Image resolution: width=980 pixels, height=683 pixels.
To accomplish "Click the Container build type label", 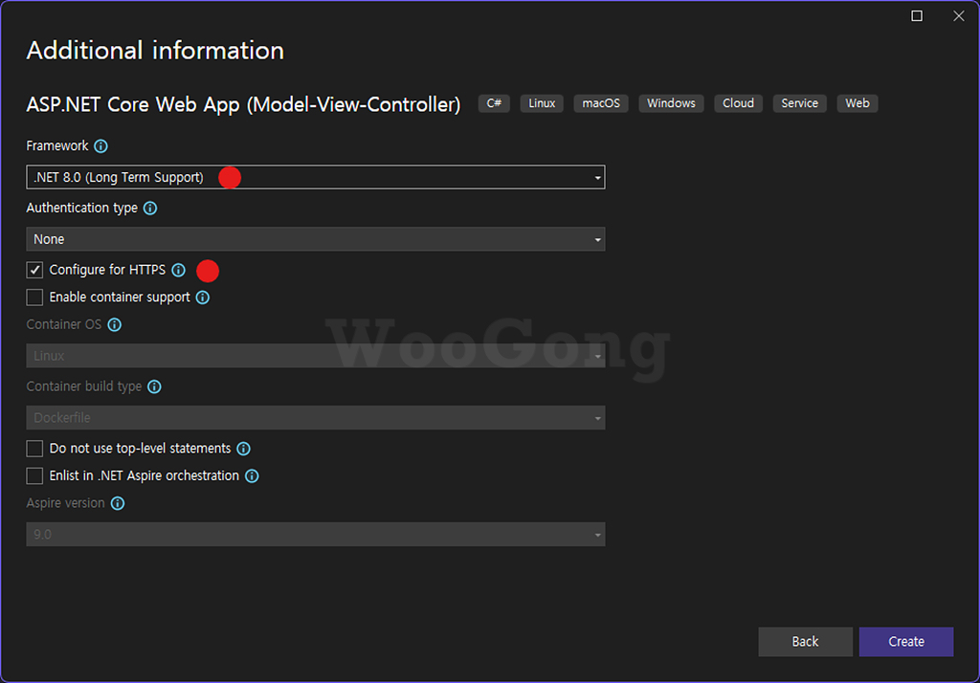I will point(84,386).
